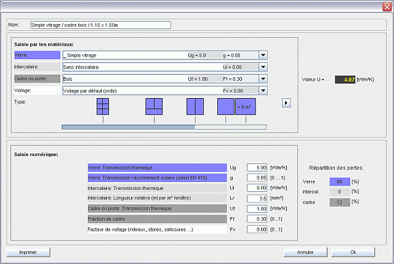Click the right arrow next to window types
This screenshot has width=394, height=264.
pyautogui.click(x=286, y=102)
